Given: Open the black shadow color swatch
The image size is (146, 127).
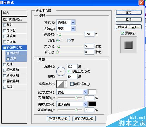Looking at the screenshot, I should click(92, 104).
